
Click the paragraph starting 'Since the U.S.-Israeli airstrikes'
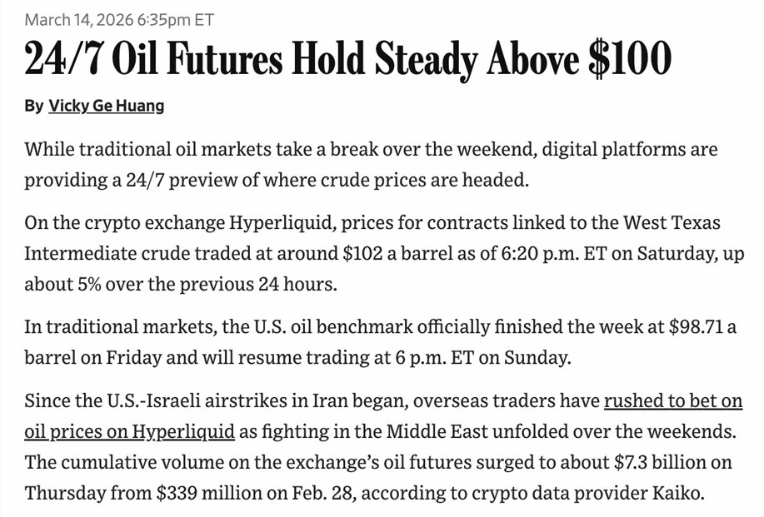click(383, 446)
